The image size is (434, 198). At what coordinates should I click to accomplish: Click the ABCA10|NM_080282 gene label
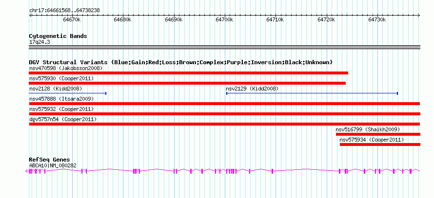[x=53, y=165]
